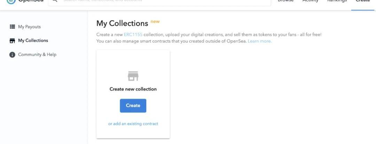Click the Learn more link

click(x=259, y=41)
